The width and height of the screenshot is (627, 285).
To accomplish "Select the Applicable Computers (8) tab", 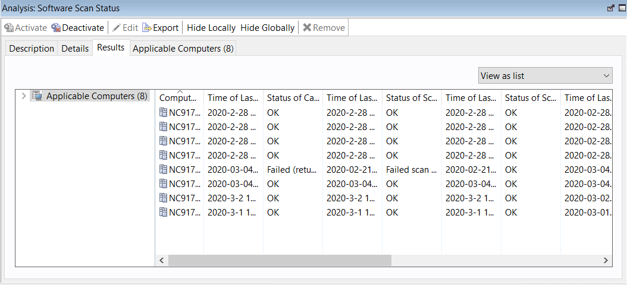I will tap(183, 49).
